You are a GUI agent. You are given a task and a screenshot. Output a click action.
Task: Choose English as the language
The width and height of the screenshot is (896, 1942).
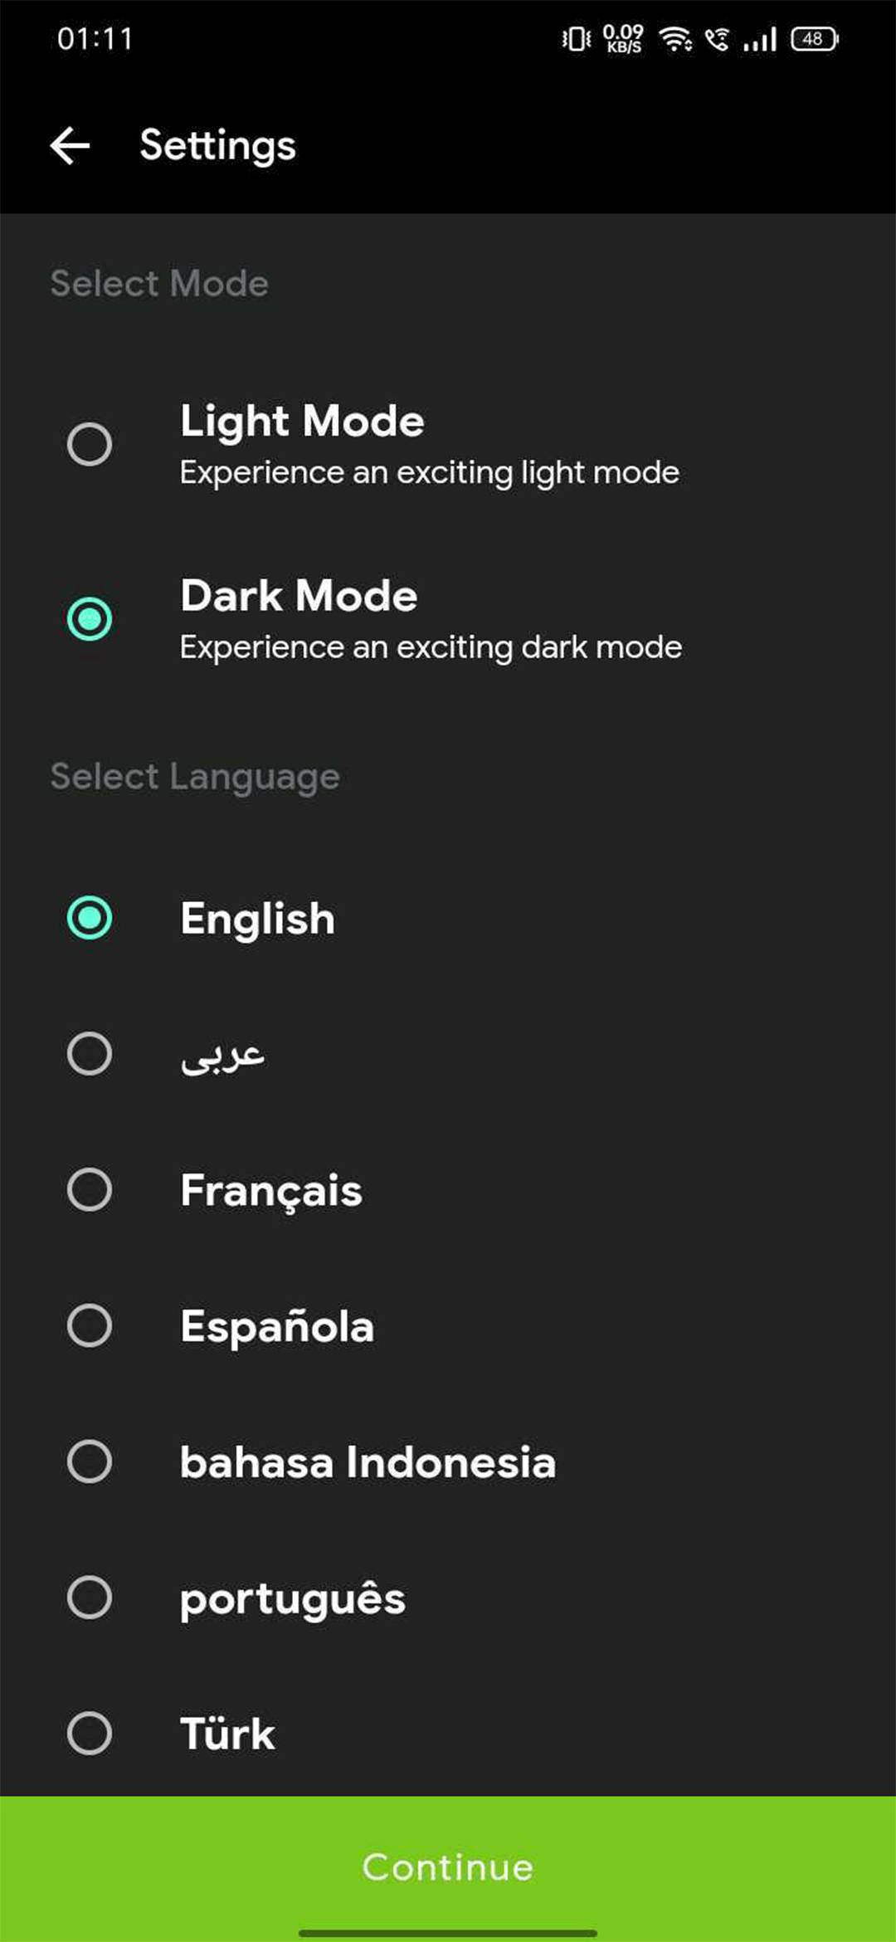click(x=91, y=918)
